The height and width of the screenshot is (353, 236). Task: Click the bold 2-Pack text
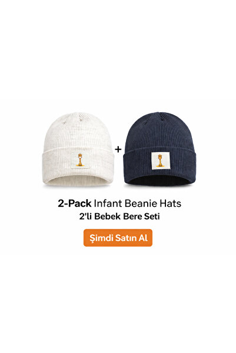(x=75, y=203)
